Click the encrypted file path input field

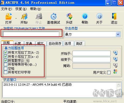pyautogui.click(x=31, y=34)
